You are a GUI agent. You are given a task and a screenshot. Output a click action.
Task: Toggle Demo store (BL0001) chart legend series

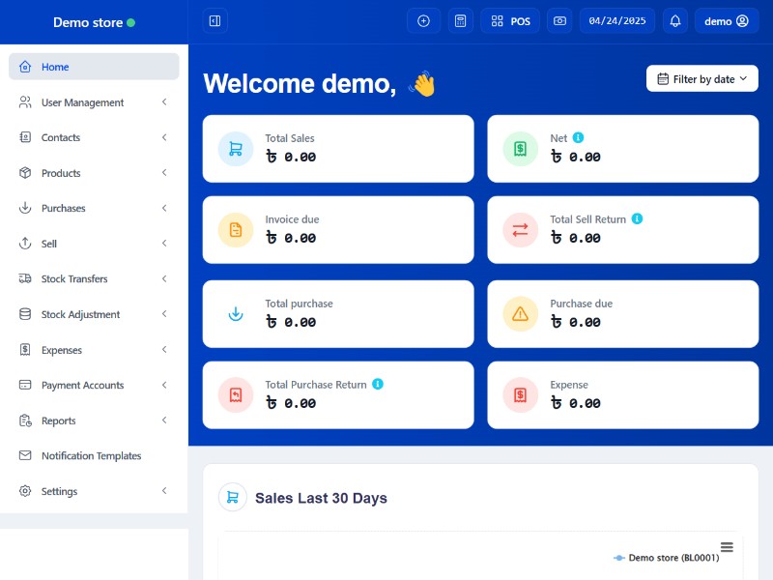point(667,558)
